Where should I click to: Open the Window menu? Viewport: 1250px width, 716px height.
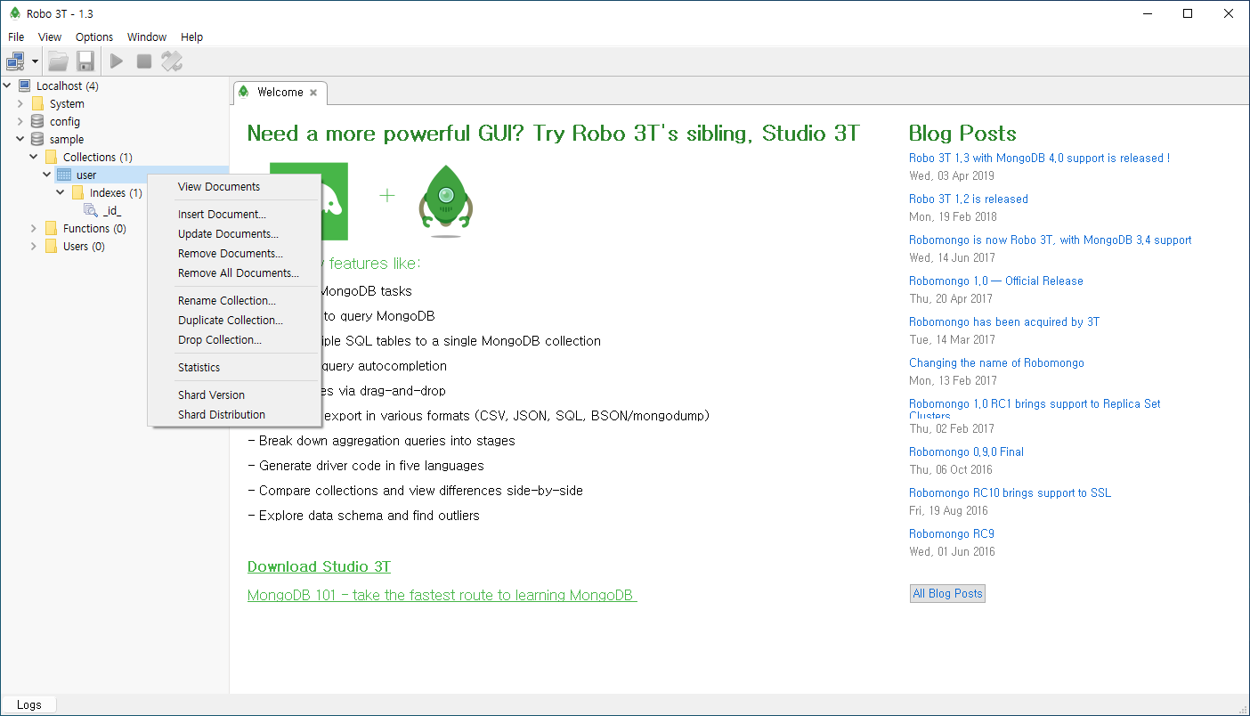pyautogui.click(x=147, y=37)
